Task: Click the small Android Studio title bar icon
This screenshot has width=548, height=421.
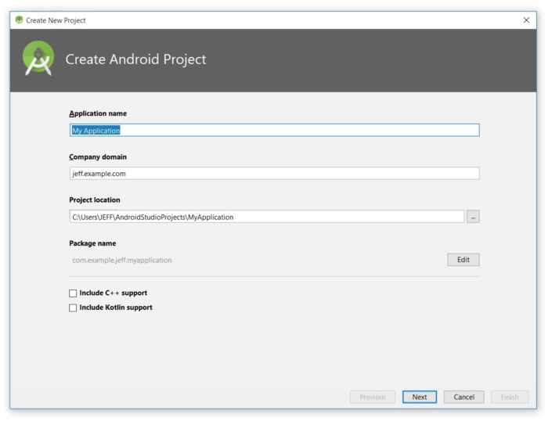Action: [20, 20]
